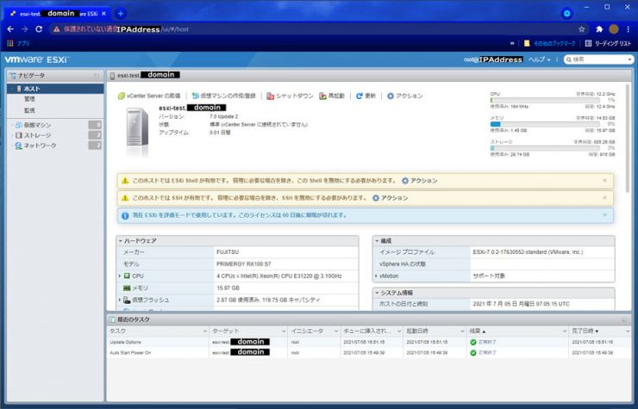Dismiss the SSH enabled warning

[x=604, y=197]
